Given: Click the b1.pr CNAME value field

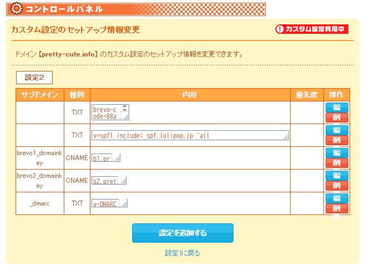Looking at the screenshot, I should [103, 158].
